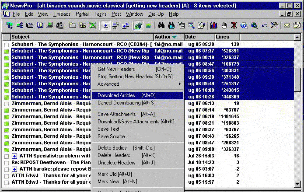Open the Threads menu in menu bar
This screenshot has width=304, height=192.
[x=62, y=14]
